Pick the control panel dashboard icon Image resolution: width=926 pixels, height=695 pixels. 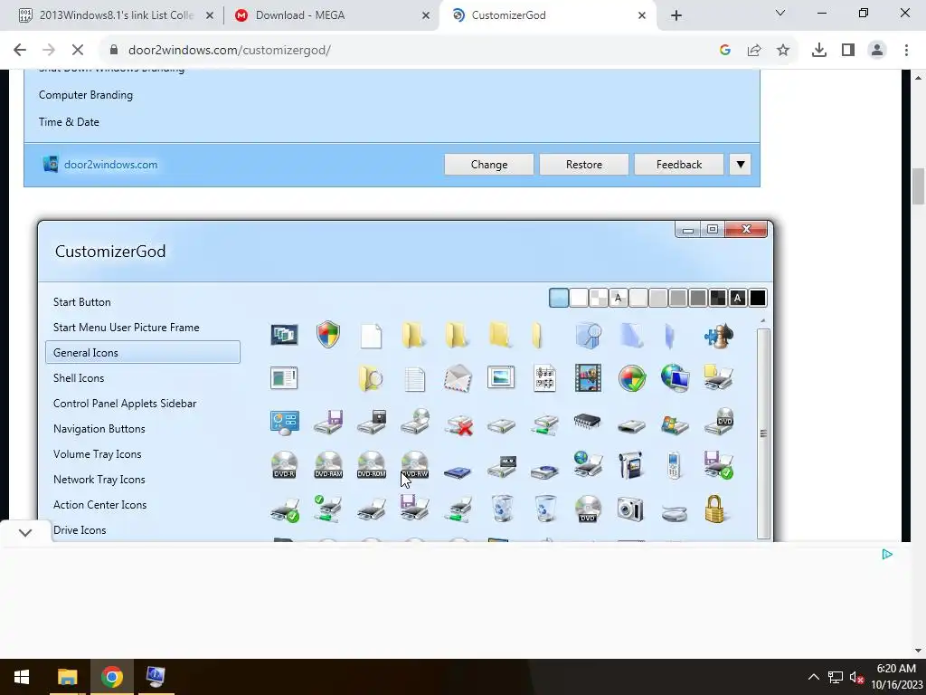[x=284, y=423]
